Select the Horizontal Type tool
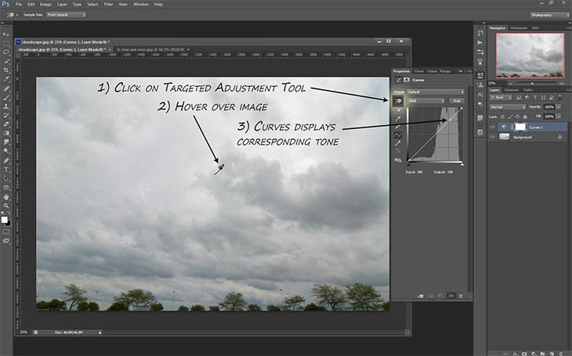This screenshot has height=356, width=572. click(x=6, y=170)
